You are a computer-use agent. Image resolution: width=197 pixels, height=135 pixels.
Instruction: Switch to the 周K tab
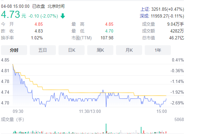(x=100, y=50)
